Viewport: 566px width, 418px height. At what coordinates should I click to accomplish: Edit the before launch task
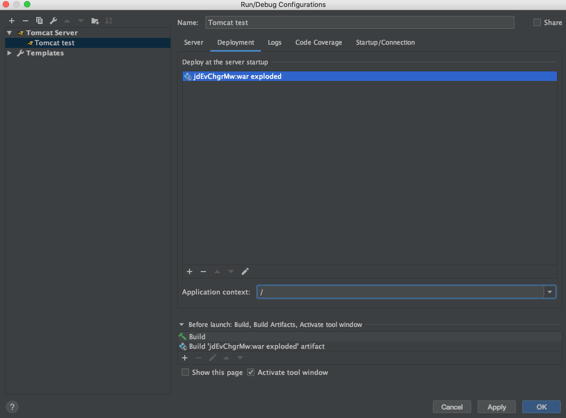tap(212, 358)
